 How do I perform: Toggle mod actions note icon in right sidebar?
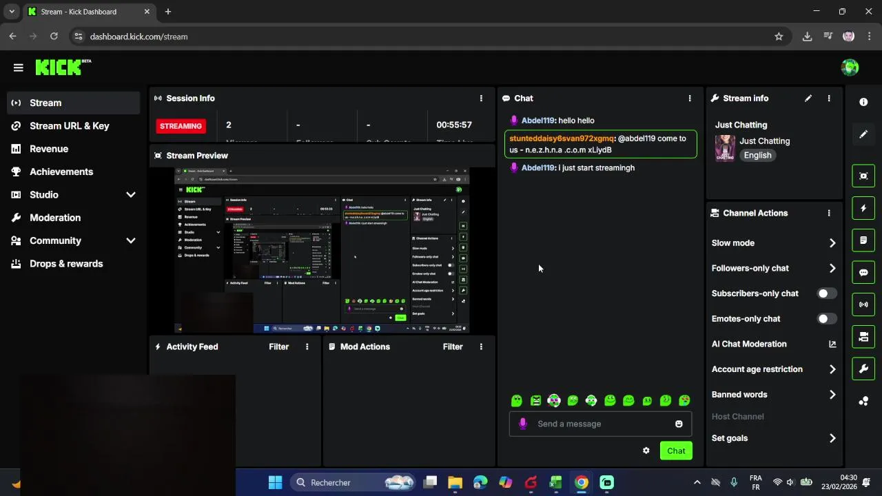[x=863, y=240]
